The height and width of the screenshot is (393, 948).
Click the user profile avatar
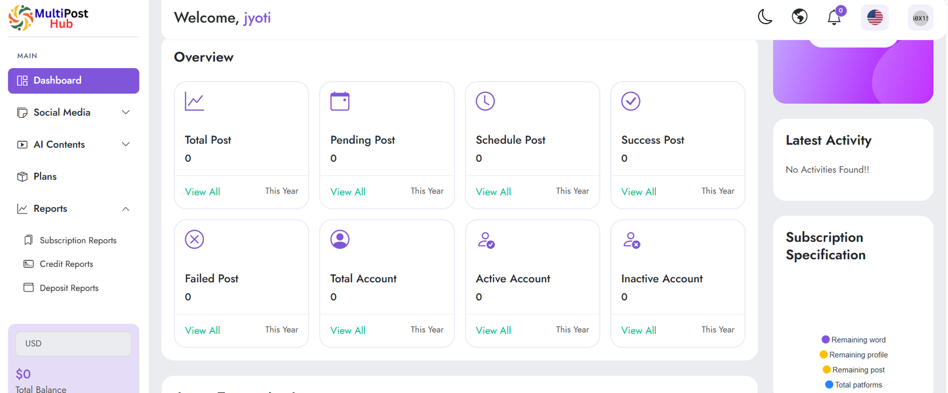point(920,18)
